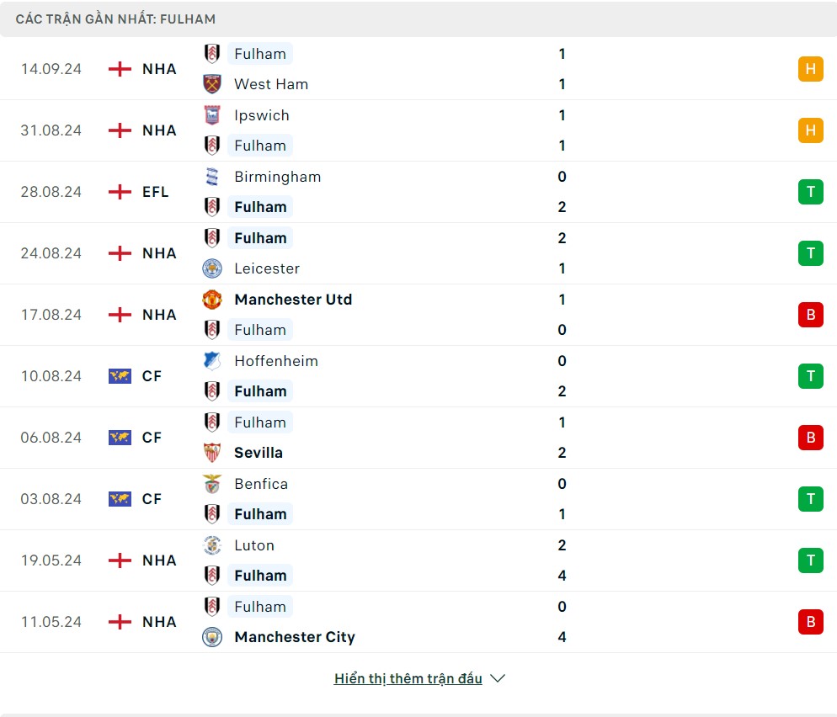Click the Birmingham club badge
Image resolution: width=837 pixels, height=717 pixels.
(x=212, y=177)
